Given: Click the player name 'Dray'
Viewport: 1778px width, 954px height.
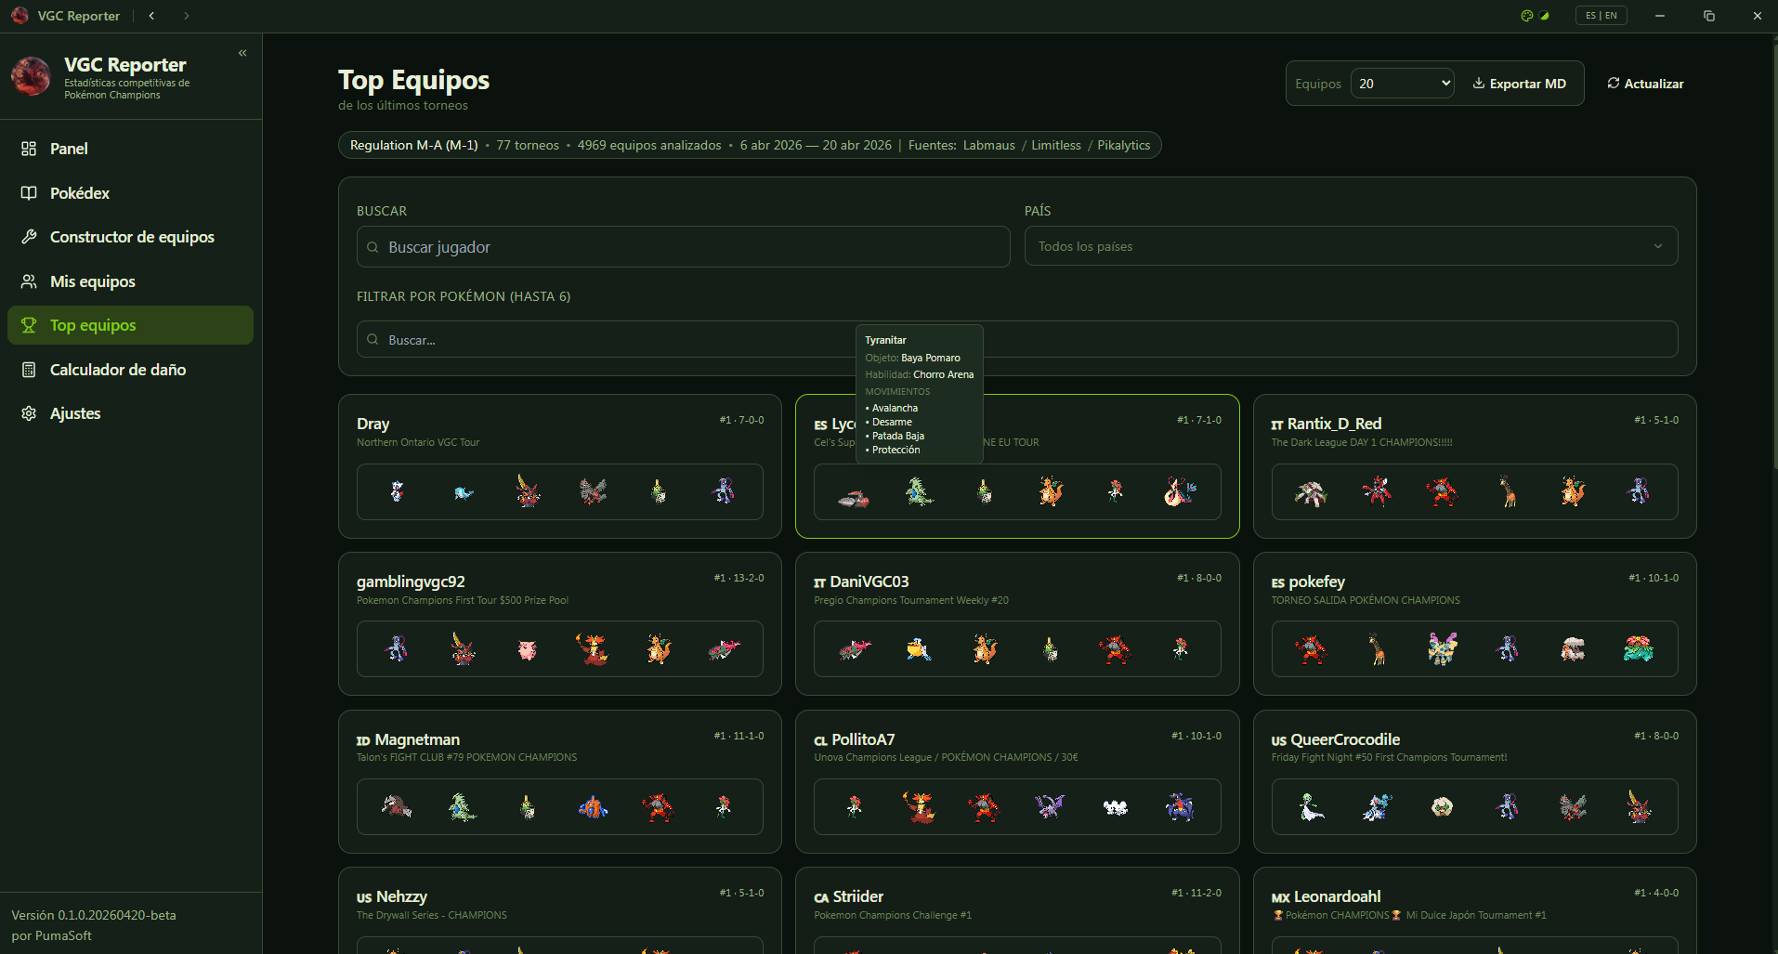Looking at the screenshot, I should [373, 424].
